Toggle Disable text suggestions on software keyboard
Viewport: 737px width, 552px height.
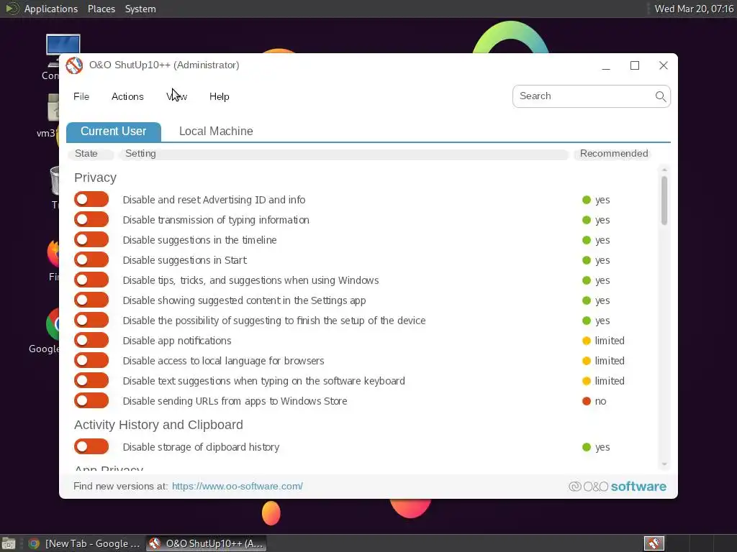(91, 381)
